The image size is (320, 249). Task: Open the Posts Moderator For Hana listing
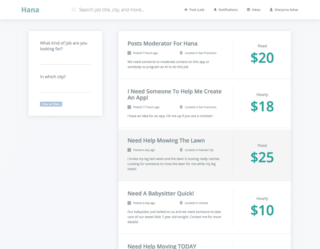(x=162, y=43)
